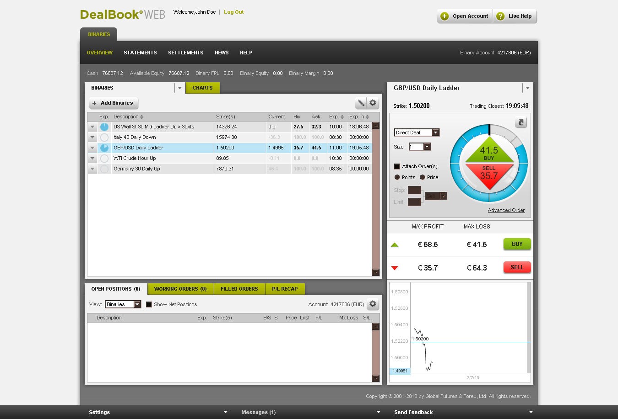Go to the STATEMENTS menu
Viewport: 618px width, 419px height.
point(140,53)
